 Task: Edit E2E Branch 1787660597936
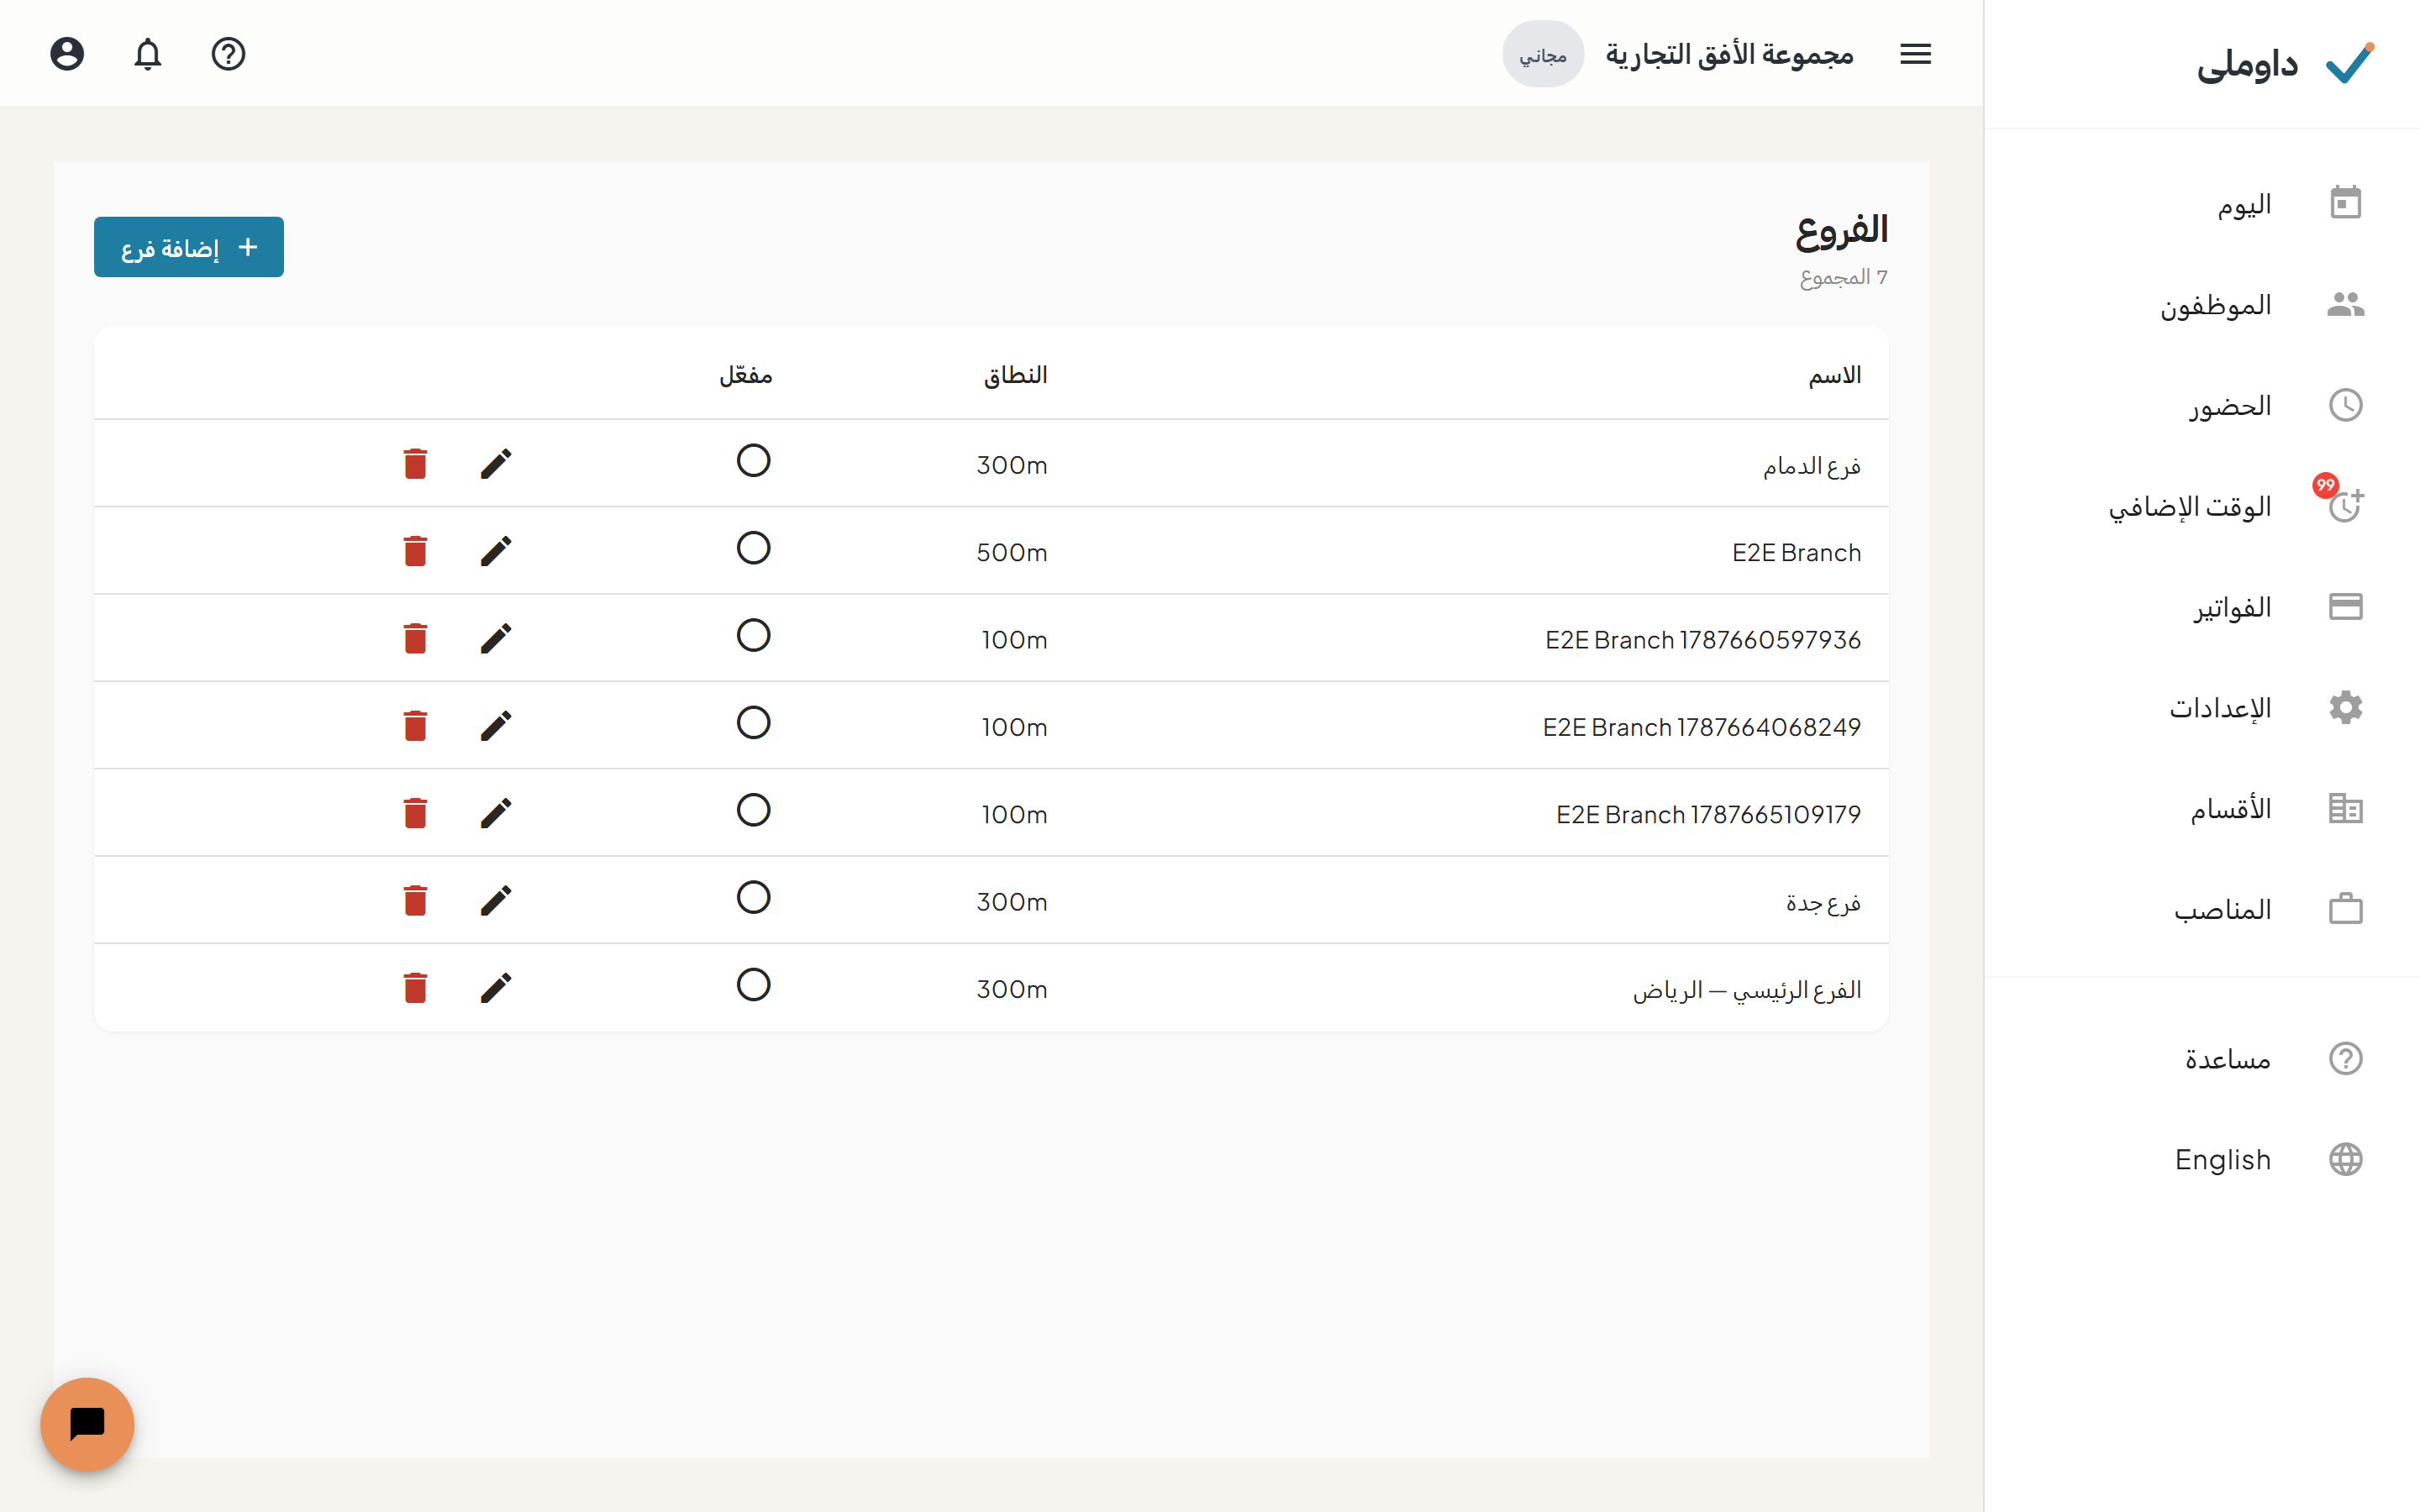(496, 638)
